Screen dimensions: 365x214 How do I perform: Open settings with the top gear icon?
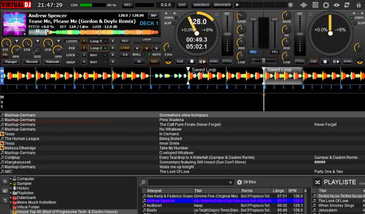click(x=326, y=5)
